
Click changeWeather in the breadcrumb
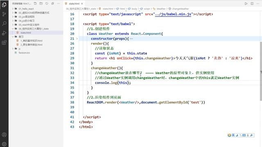coord(180,9)
